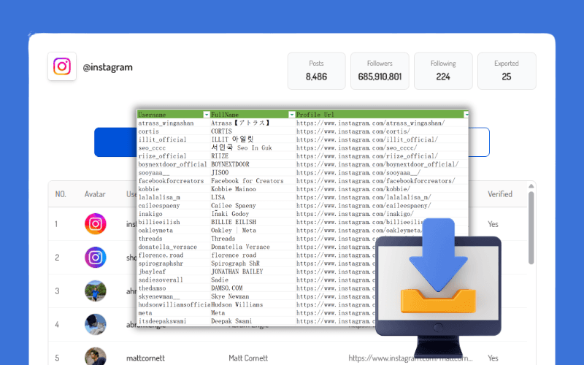Click the caileespaeny username cell
This screenshot has width=584, height=365.
[x=159, y=206]
